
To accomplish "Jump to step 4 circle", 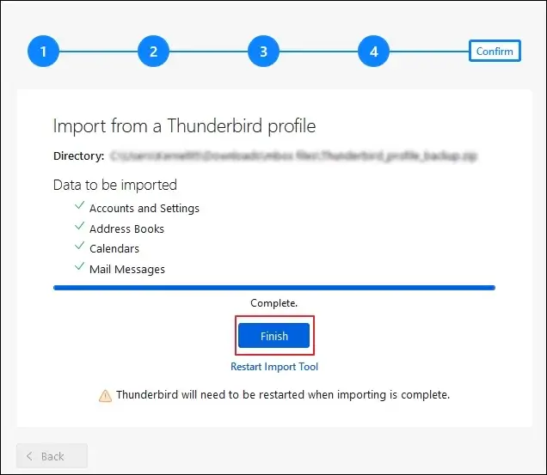I will (373, 52).
